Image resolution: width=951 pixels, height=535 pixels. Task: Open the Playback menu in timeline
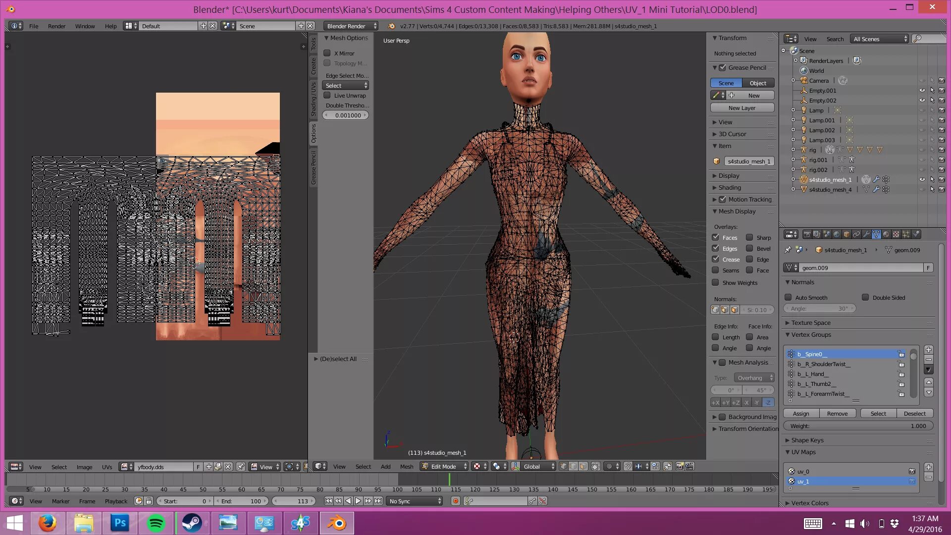click(x=116, y=501)
